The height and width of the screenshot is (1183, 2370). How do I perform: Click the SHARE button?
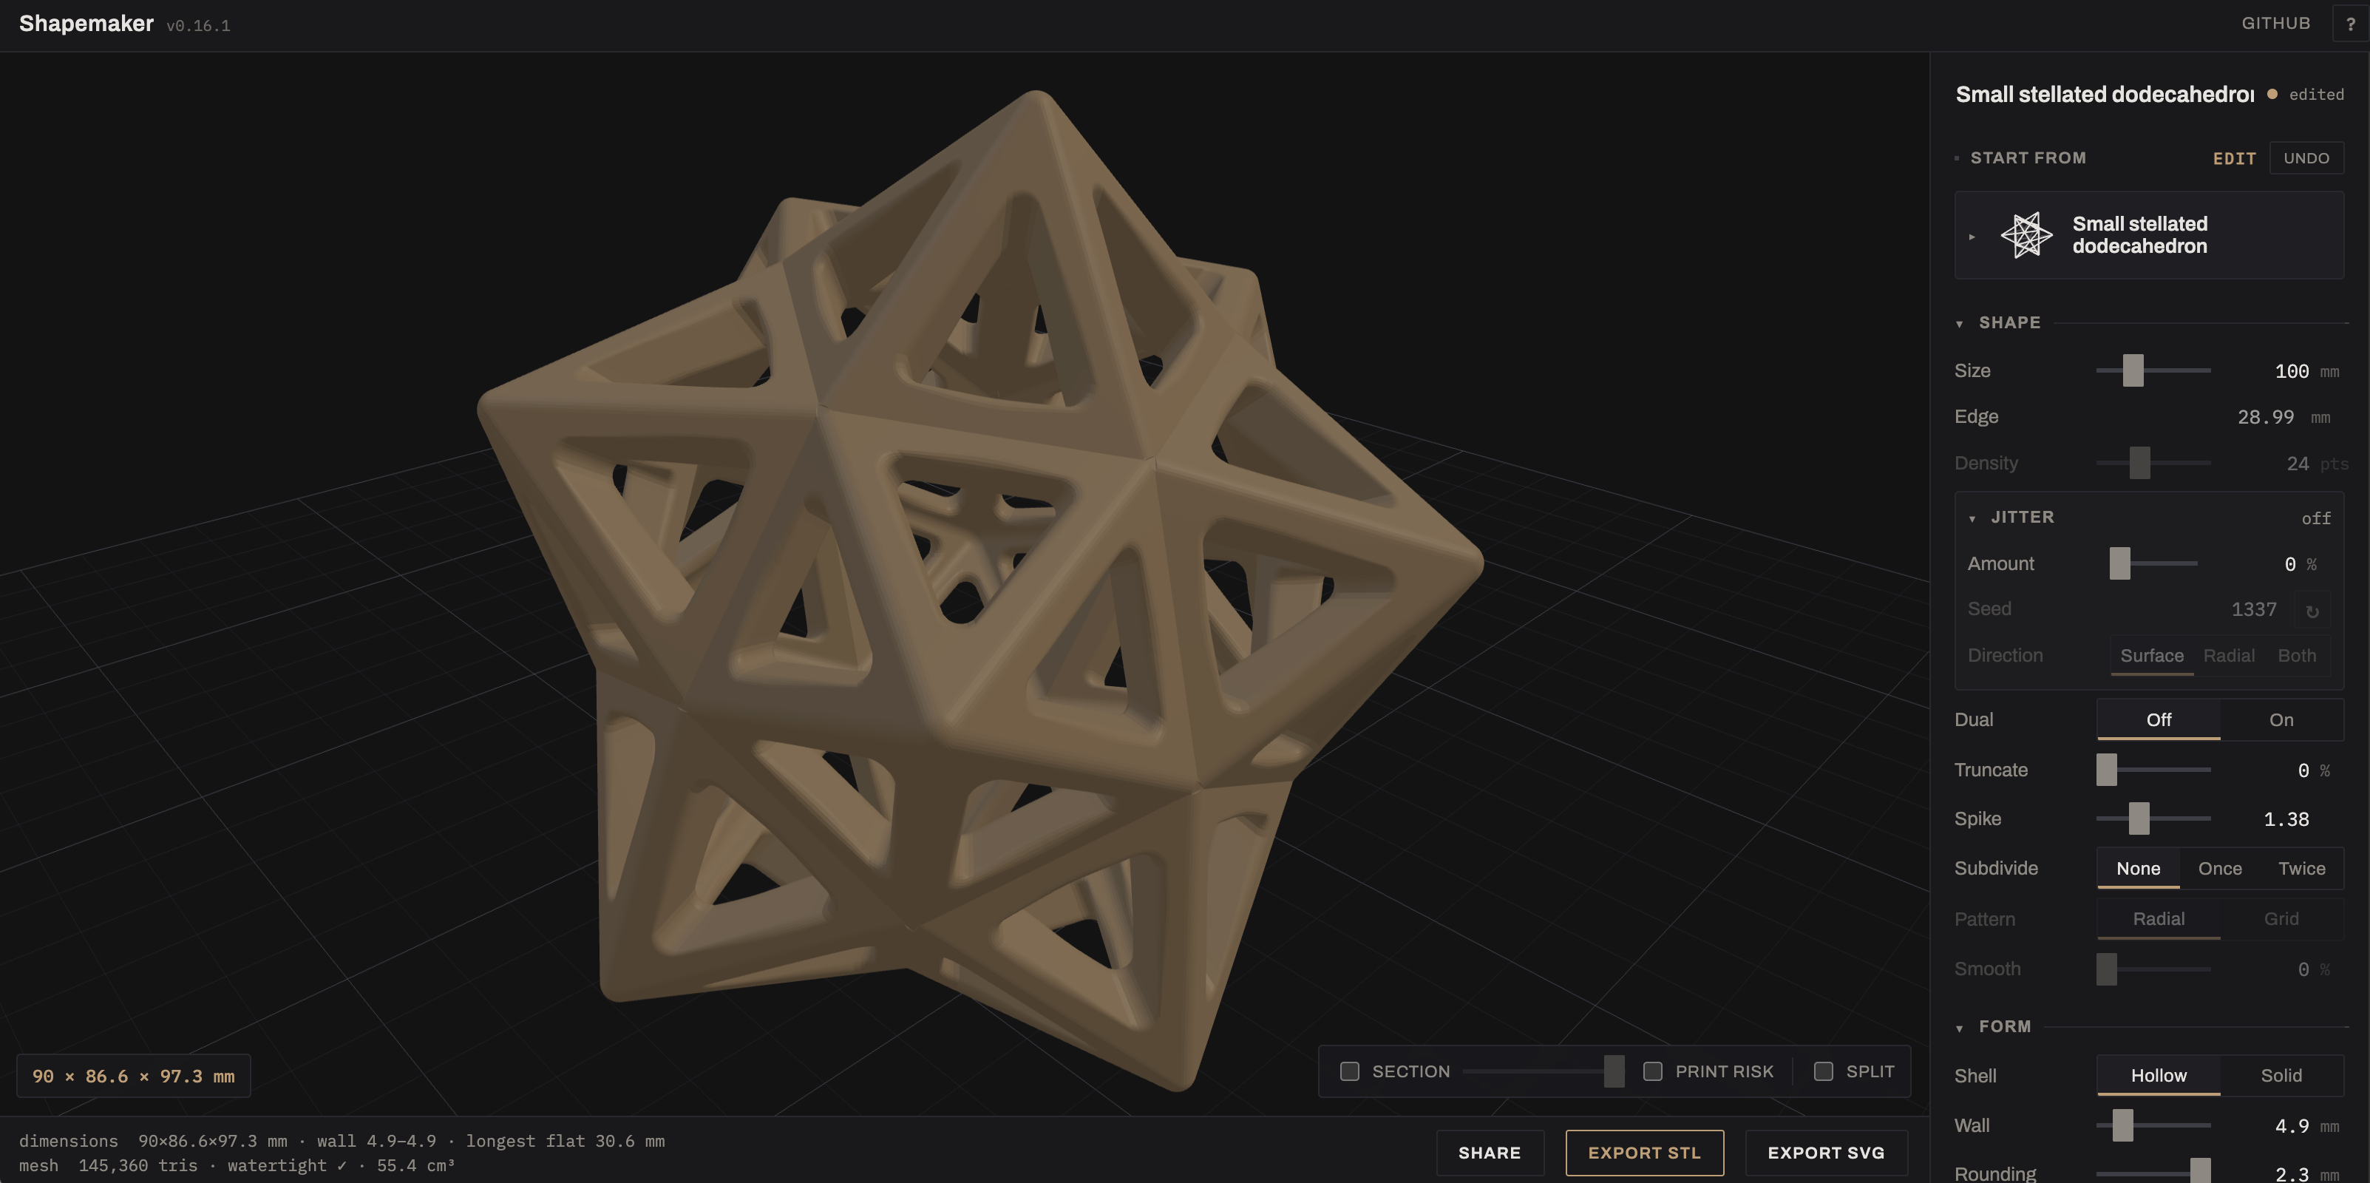[x=1490, y=1153]
